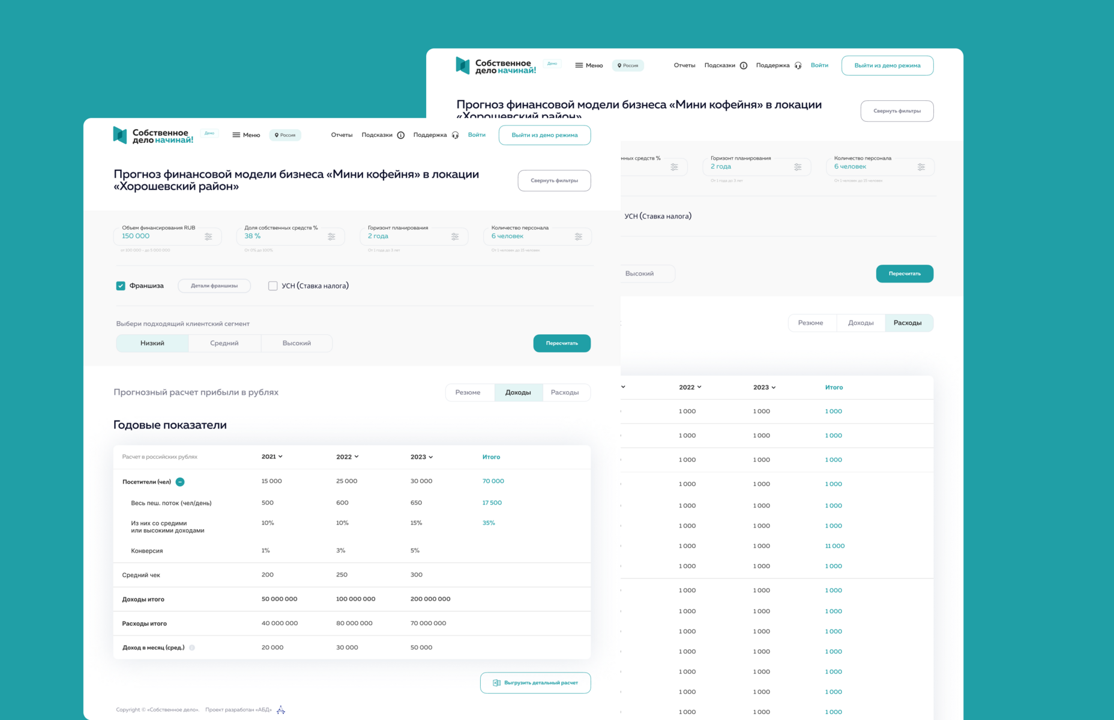Click the '6 человек' staff field in the front window
This screenshot has height=720, width=1114.
tap(537, 236)
